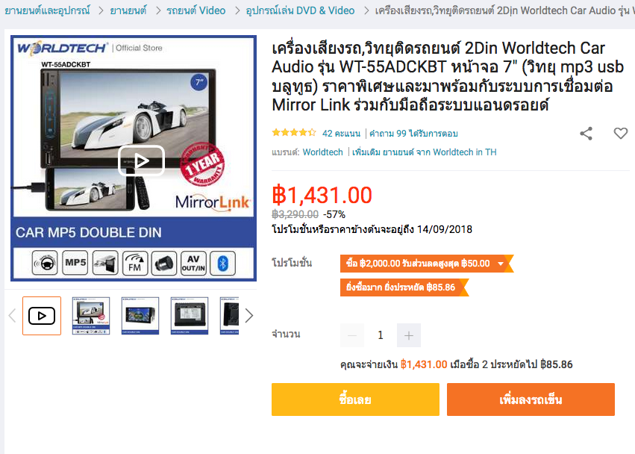Open the 42 คะแนน ratings link
635x454 pixels.
pyautogui.click(x=341, y=134)
